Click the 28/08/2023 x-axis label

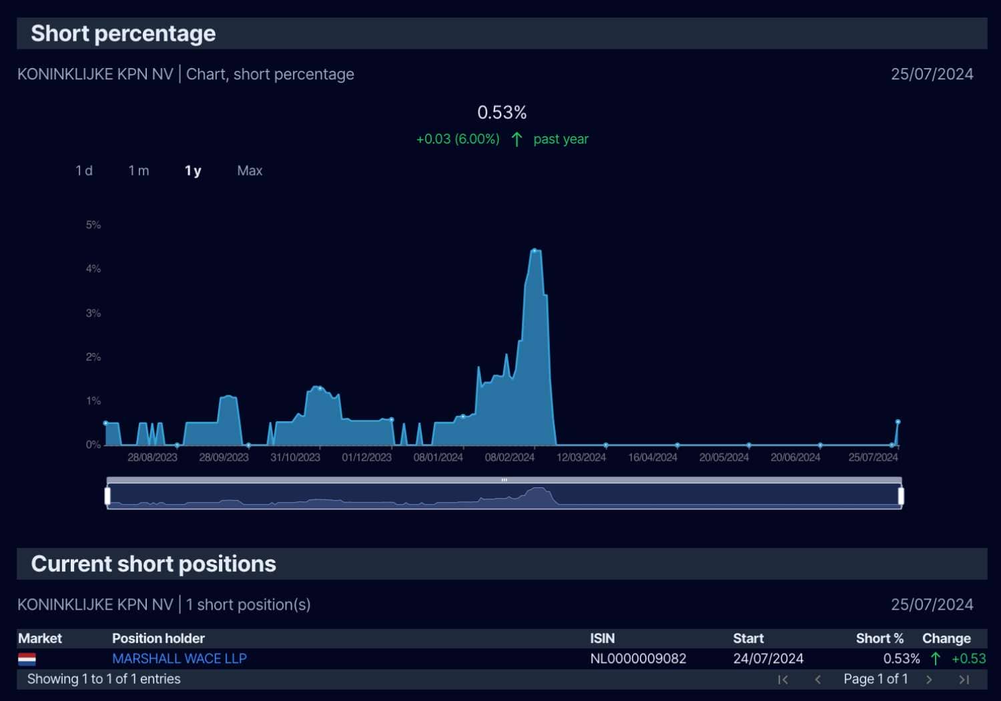click(x=152, y=457)
